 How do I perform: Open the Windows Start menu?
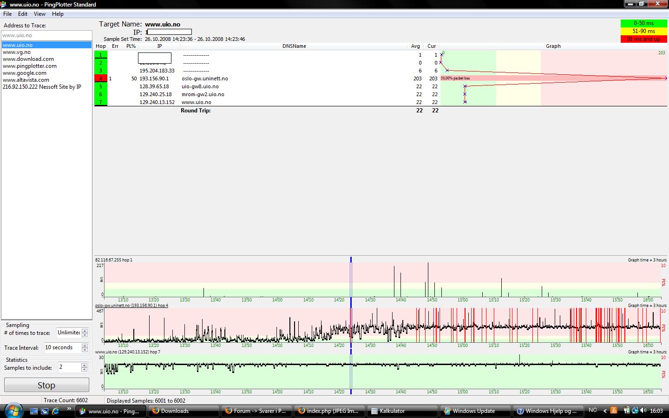pyautogui.click(x=13, y=411)
